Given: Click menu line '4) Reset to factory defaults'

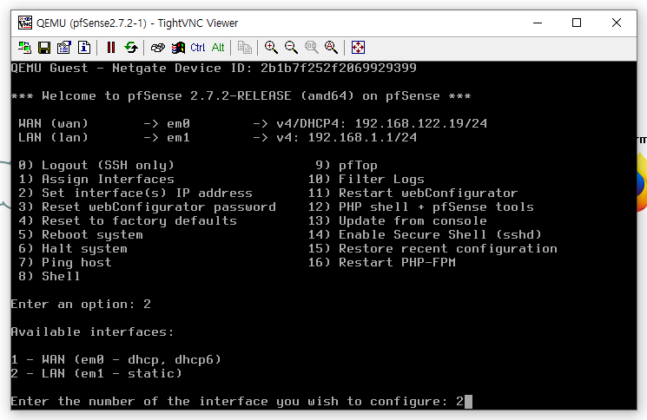Looking at the screenshot, I should point(128,221).
